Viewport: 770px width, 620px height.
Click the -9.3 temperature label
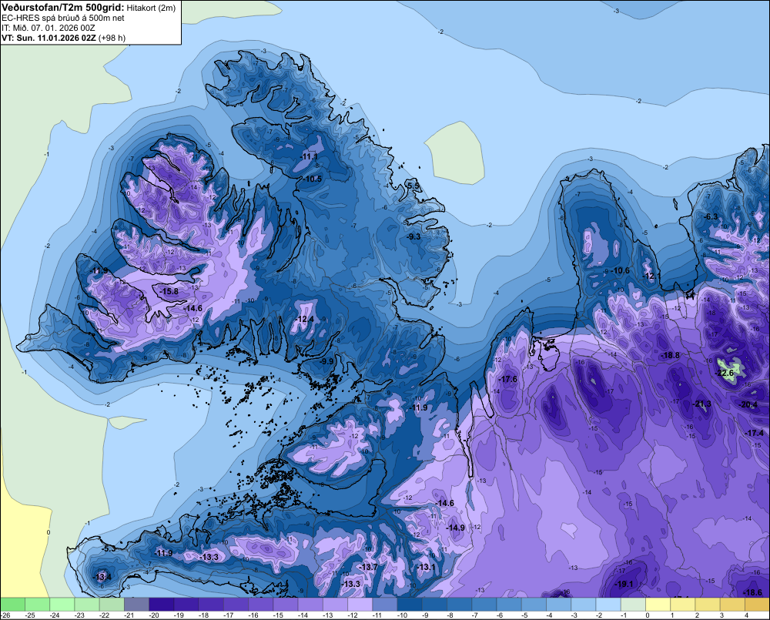(x=413, y=236)
